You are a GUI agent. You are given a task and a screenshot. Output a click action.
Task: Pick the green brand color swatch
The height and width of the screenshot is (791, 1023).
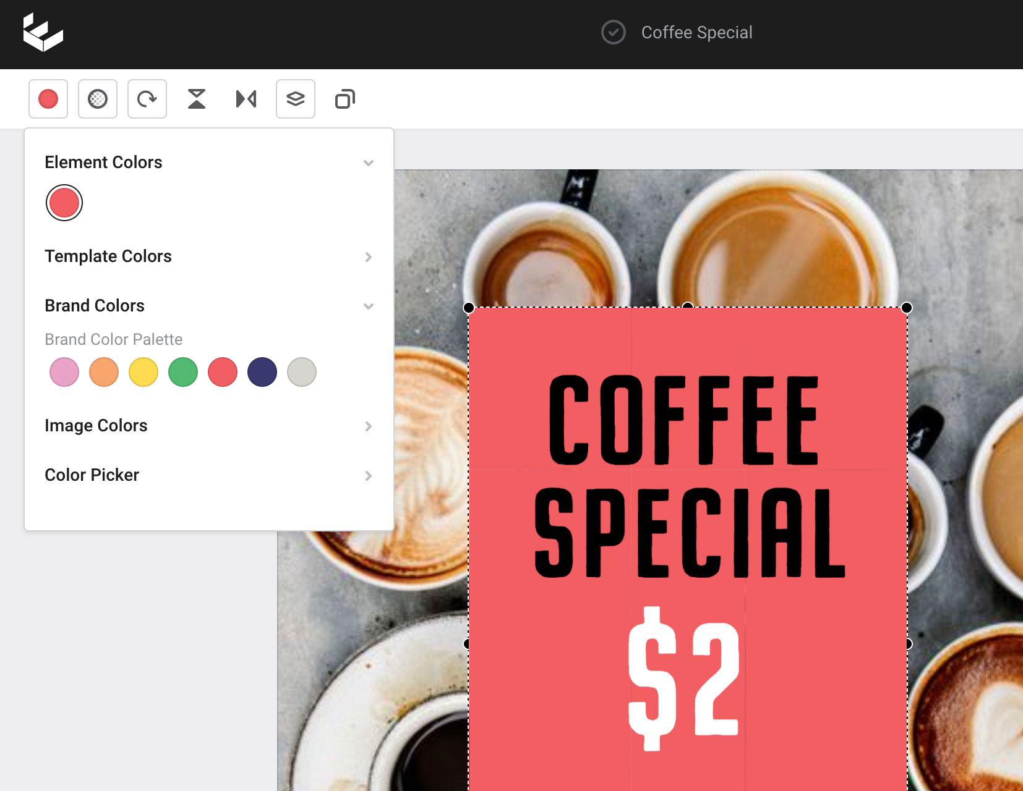pyautogui.click(x=183, y=372)
